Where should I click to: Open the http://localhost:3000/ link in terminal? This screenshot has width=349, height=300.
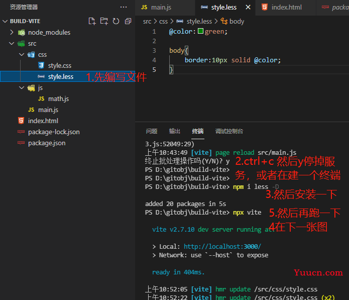[x=222, y=247]
